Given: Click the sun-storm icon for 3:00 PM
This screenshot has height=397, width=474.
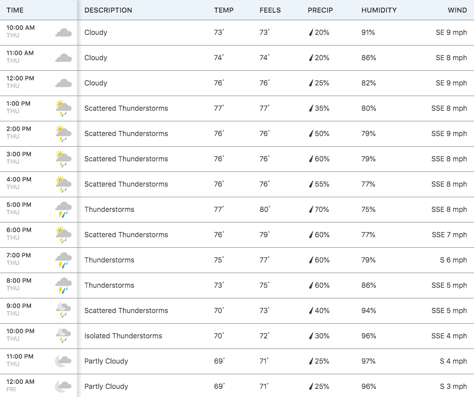Looking at the screenshot, I should click(x=63, y=159).
